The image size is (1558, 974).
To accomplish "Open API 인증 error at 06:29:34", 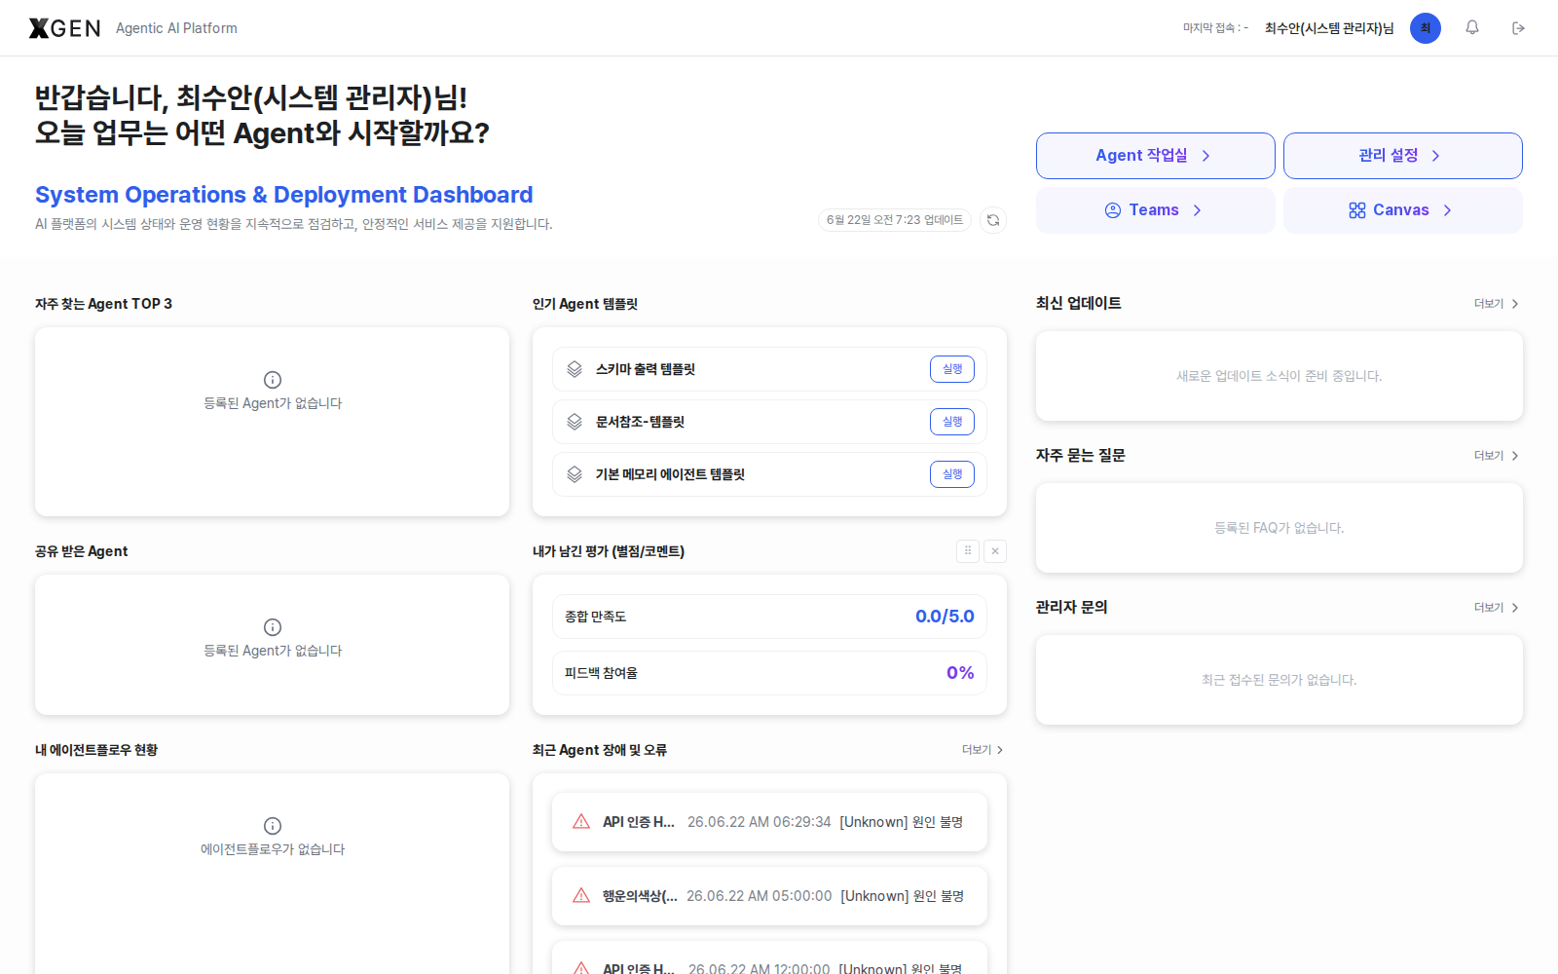I will 769,822.
